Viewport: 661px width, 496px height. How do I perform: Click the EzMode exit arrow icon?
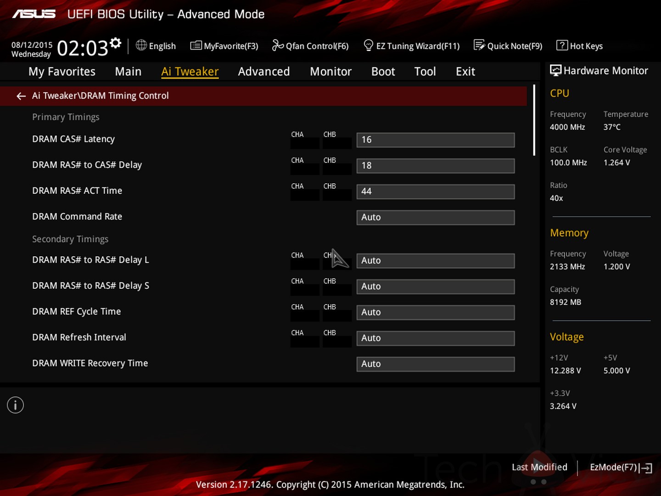coord(646,468)
